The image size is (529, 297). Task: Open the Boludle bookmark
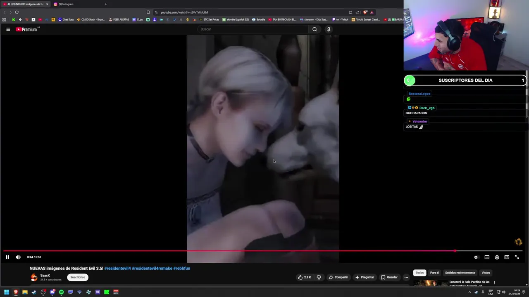coord(258,19)
